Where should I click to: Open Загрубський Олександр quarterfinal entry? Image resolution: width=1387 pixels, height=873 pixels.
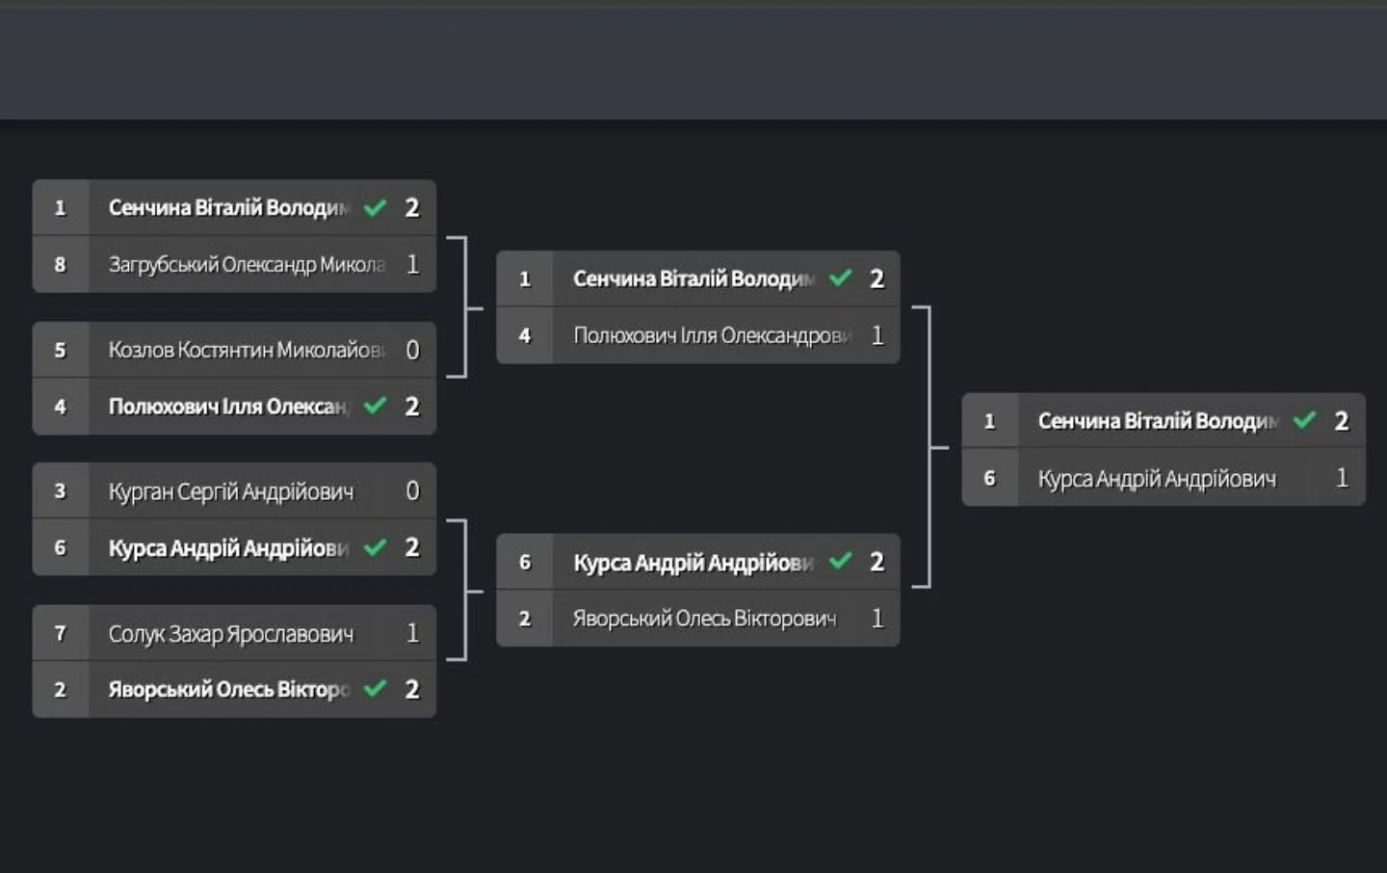pos(234,264)
